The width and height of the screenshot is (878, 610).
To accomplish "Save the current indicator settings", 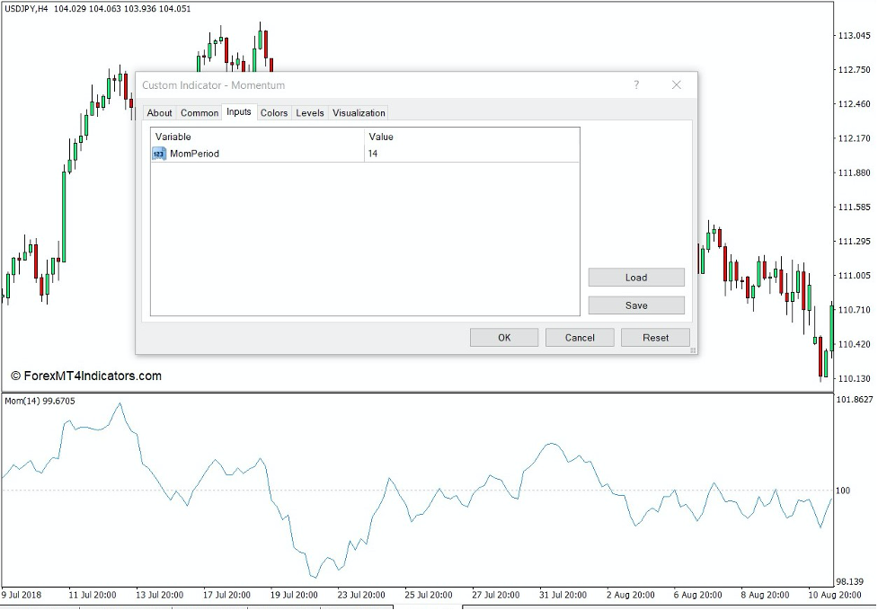I will pos(635,305).
